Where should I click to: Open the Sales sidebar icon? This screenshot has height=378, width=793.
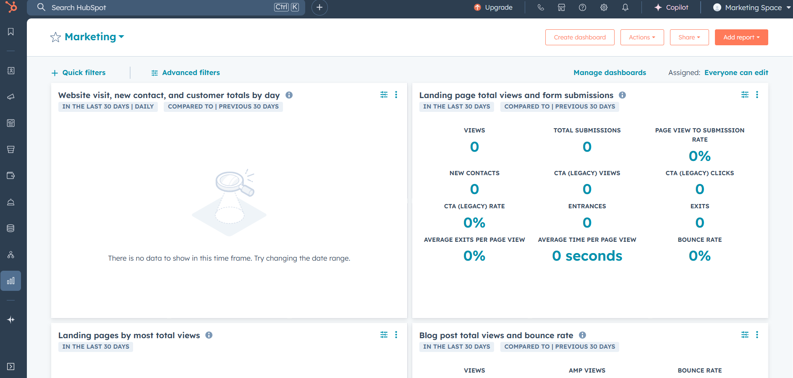11,149
